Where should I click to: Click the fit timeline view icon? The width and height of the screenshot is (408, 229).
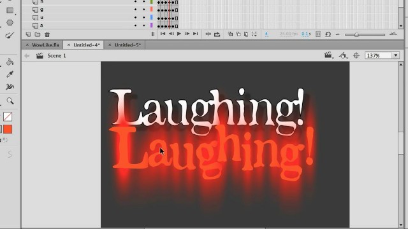(x=318, y=34)
